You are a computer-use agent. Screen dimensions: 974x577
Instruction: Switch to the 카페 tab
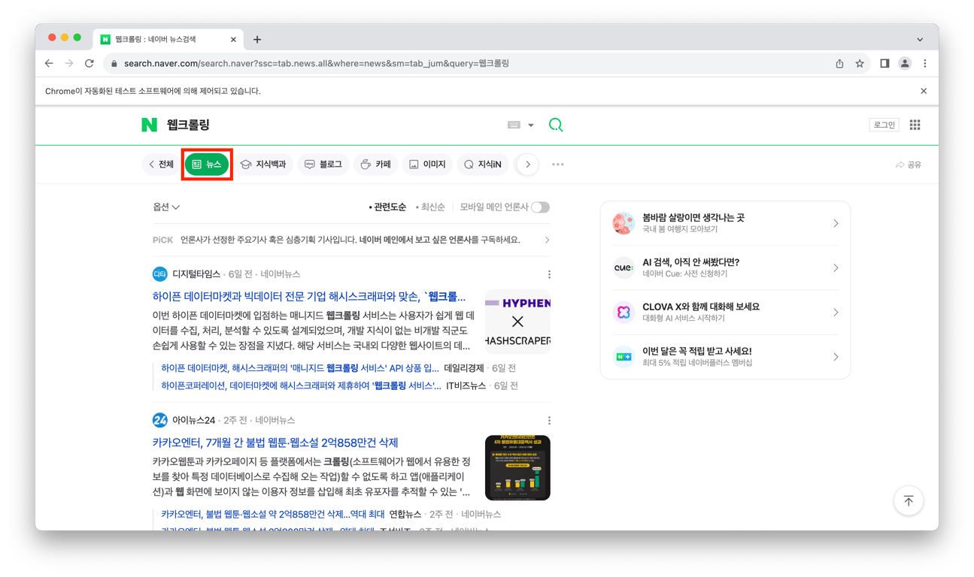tap(375, 165)
